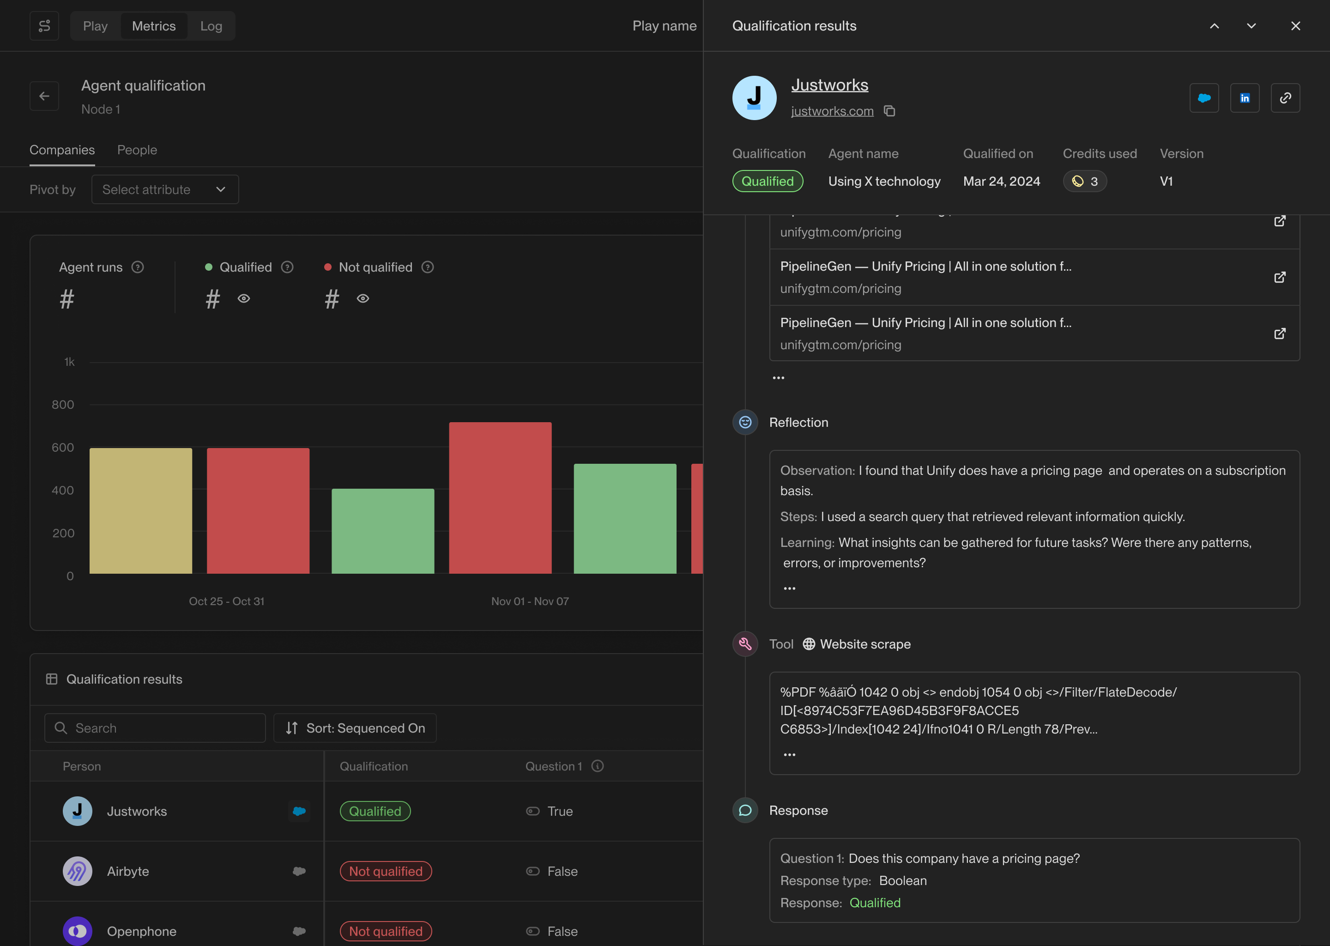Go to the next qualification result
This screenshot has height=946, width=1330.
click(1251, 26)
